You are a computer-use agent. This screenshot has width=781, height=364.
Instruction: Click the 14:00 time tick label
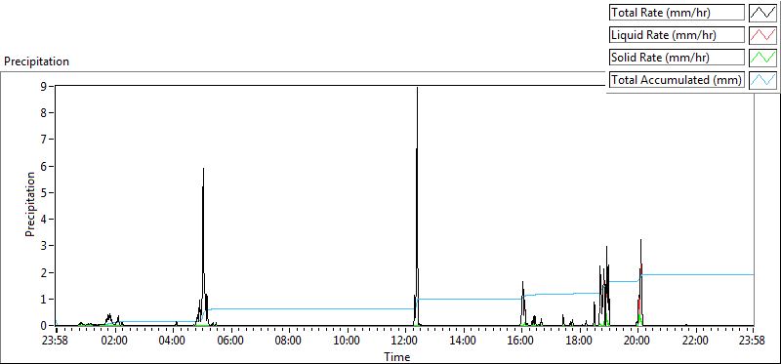click(x=463, y=342)
